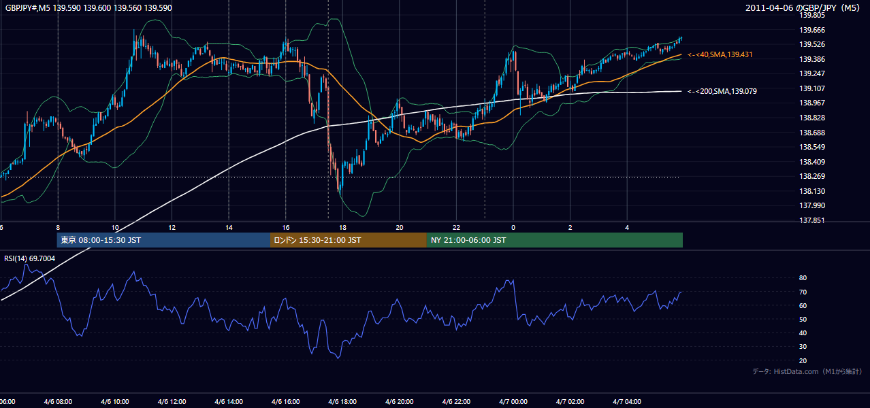Click RSI scale value 80

click(803, 278)
